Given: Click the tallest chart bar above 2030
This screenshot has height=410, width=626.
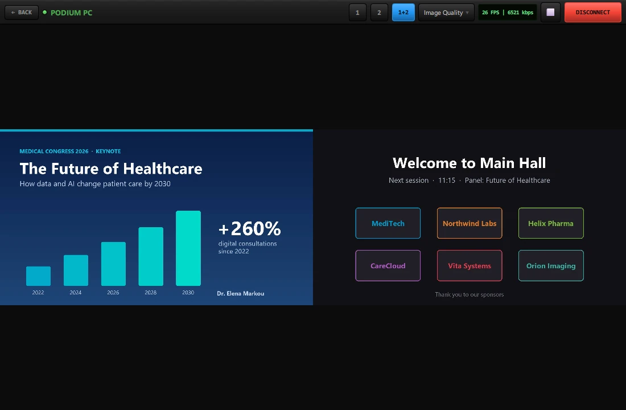Looking at the screenshot, I should click(x=188, y=248).
